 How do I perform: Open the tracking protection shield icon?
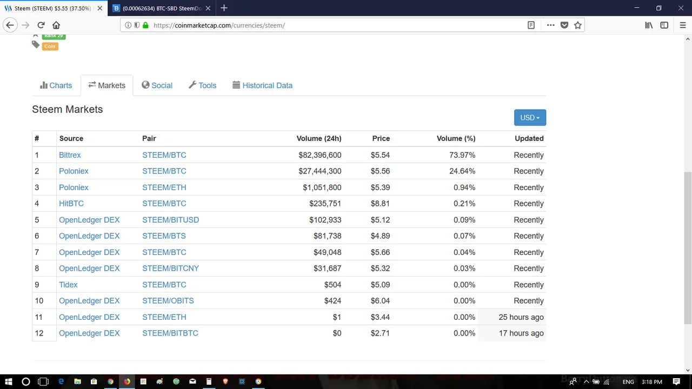pyautogui.click(x=137, y=25)
